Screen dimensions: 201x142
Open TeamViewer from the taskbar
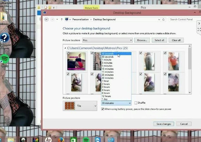(98, 139)
